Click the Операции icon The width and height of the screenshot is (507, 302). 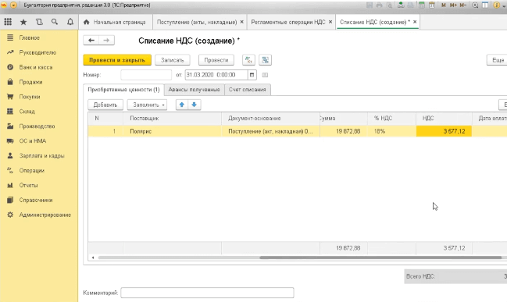[10, 170]
